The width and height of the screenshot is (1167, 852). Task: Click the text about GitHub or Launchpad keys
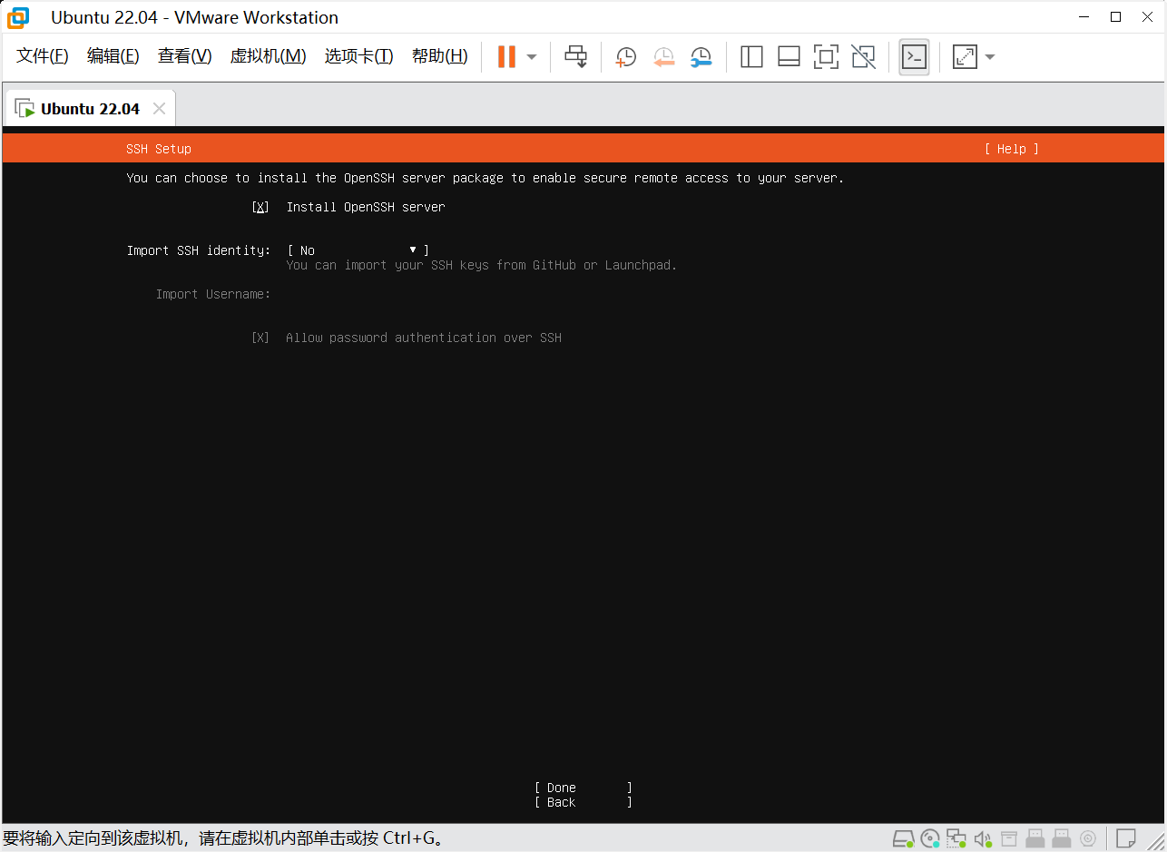[x=481, y=265]
